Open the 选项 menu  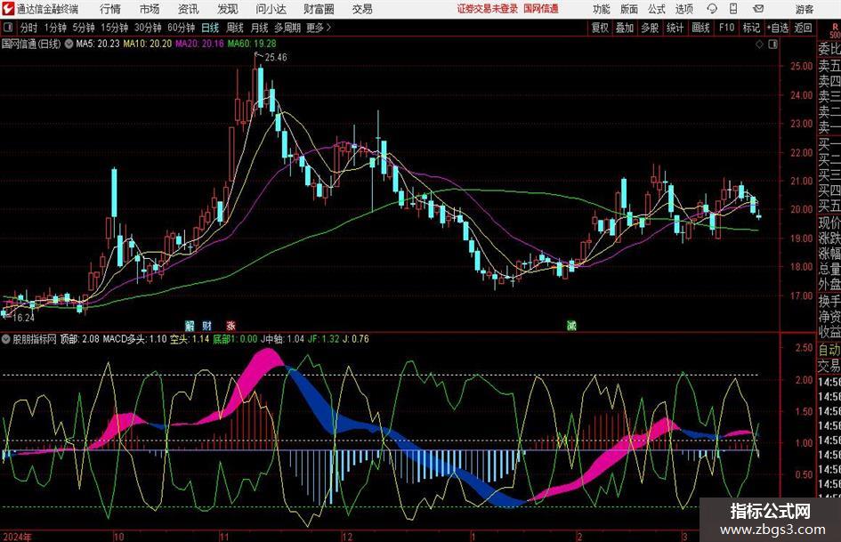683,9
